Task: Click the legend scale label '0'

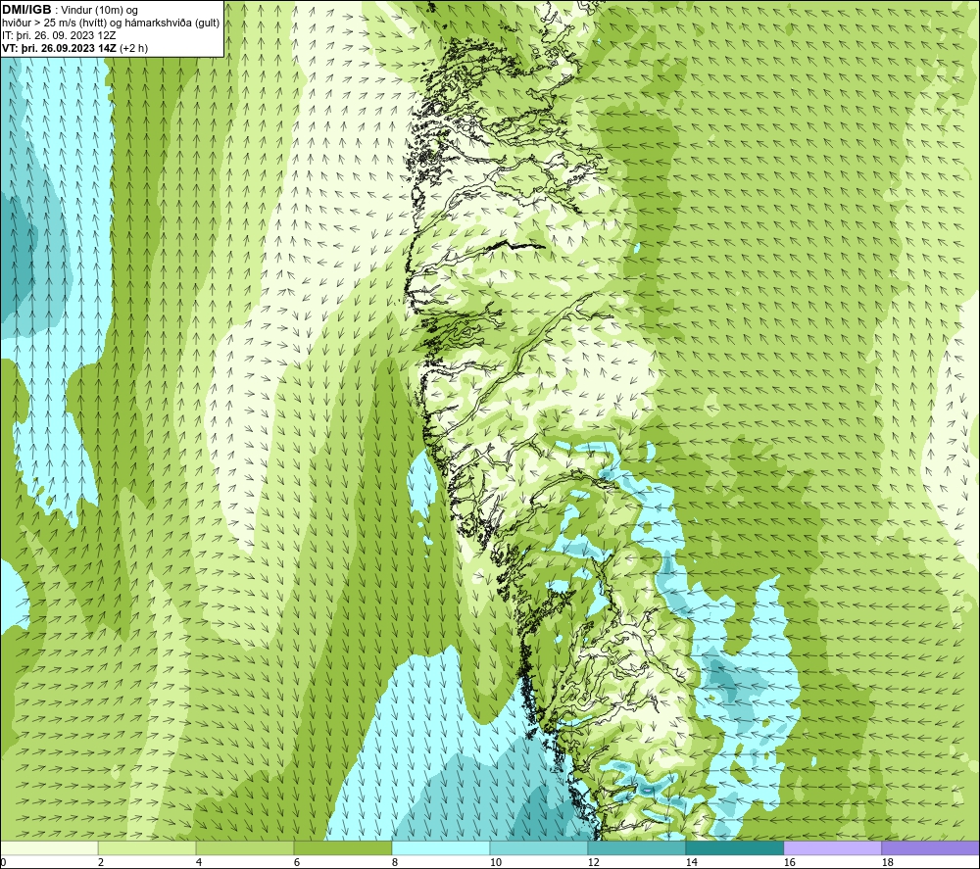Action: pos(3,863)
